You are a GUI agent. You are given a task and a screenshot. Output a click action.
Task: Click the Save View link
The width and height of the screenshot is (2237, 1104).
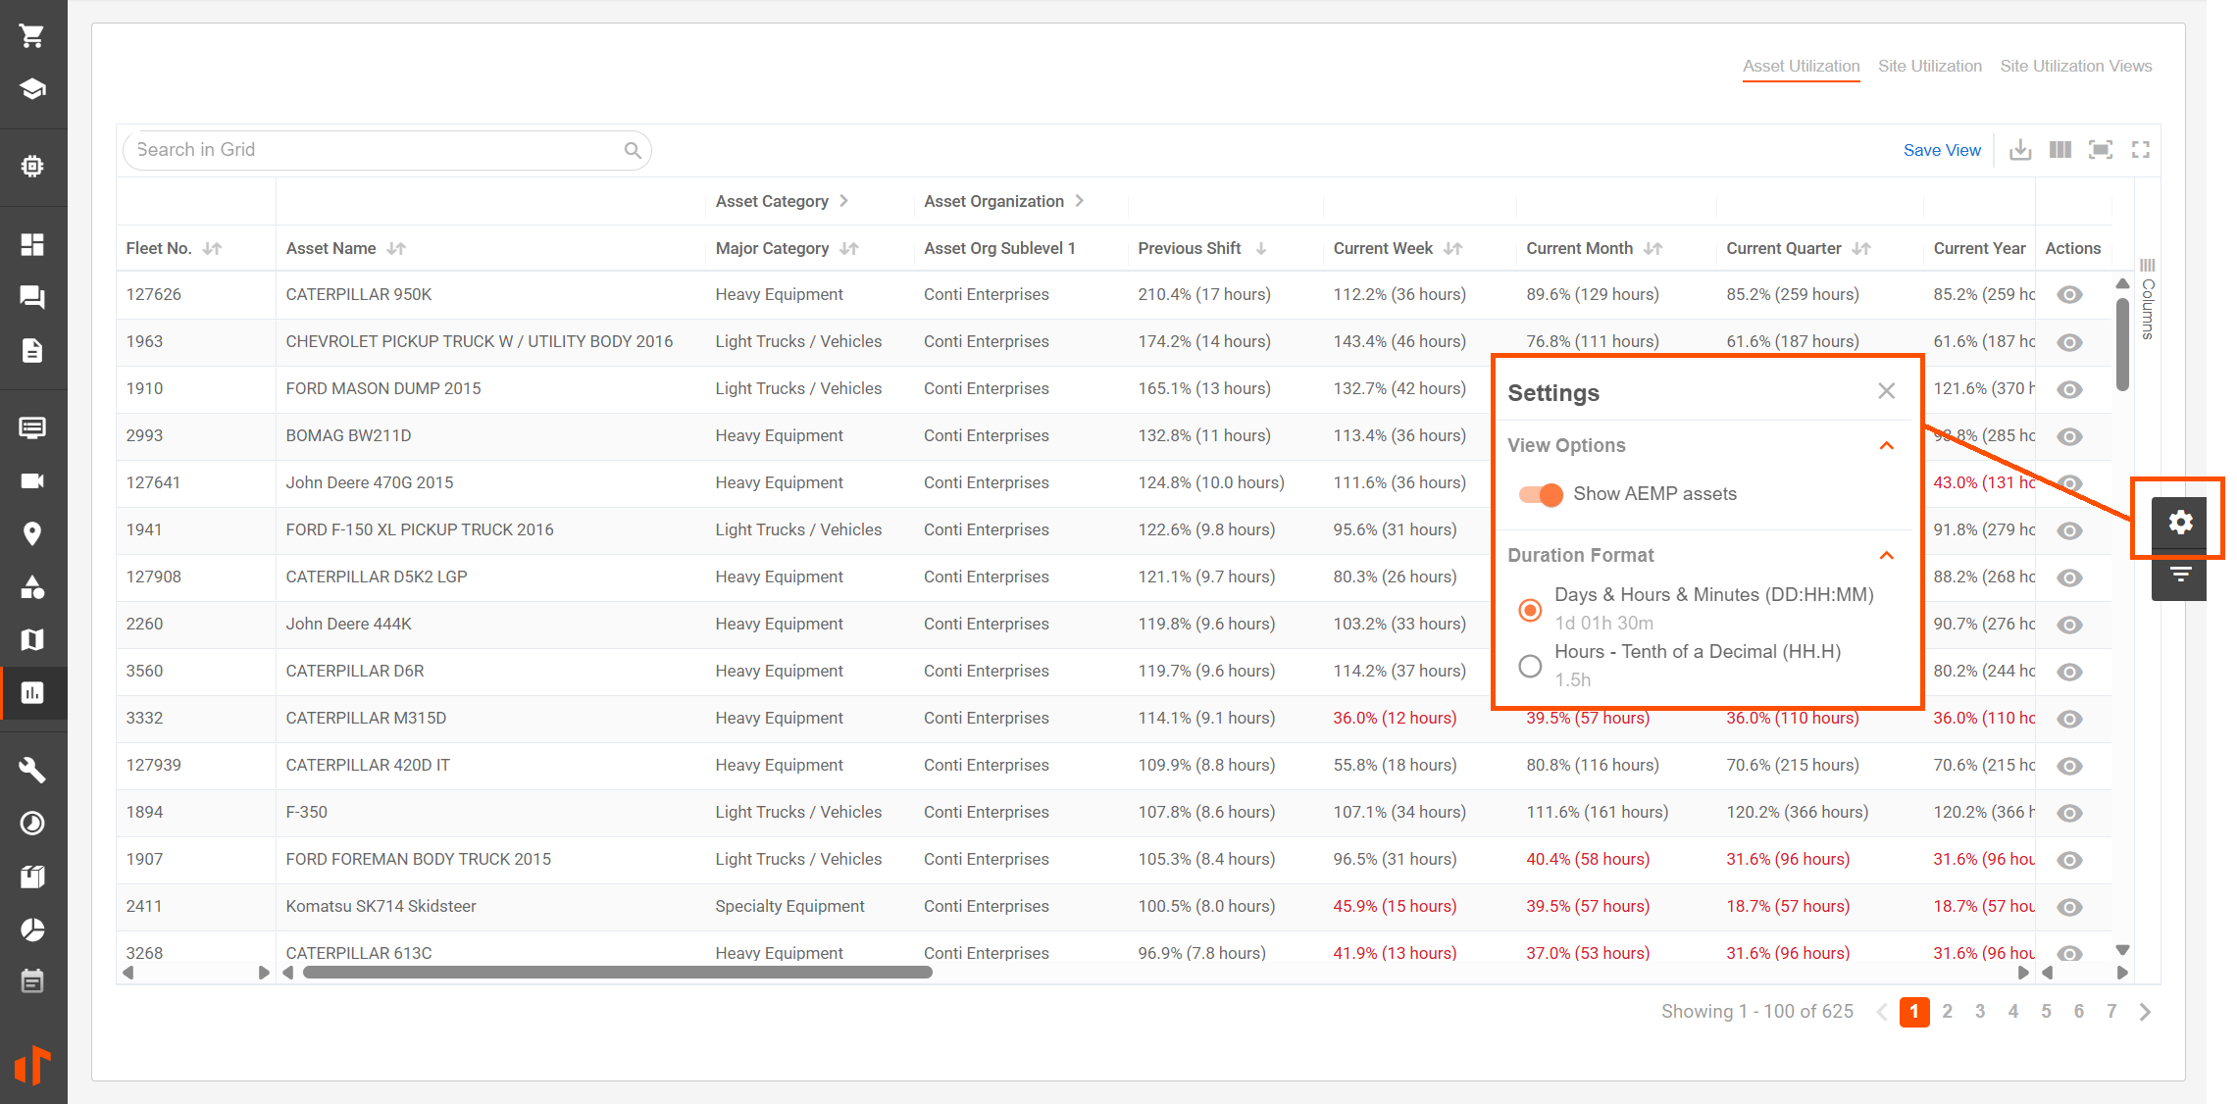click(x=1941, y=150)
